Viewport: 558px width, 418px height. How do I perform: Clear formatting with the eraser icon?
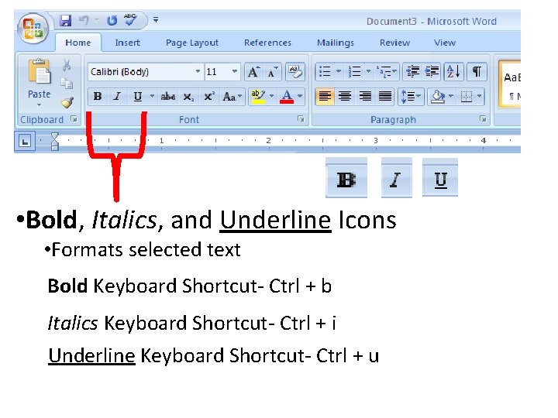(x=295, y=72)
